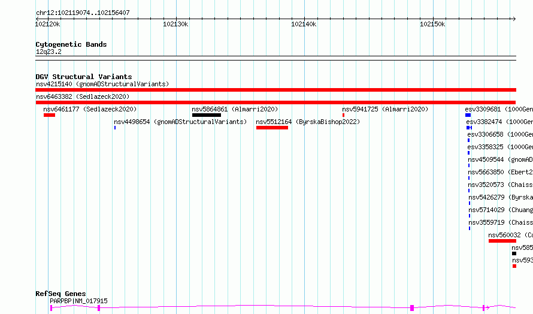Click the blue bar of esv3309681
The height and width of the screenshot is (314, 533).
(468, 115)
